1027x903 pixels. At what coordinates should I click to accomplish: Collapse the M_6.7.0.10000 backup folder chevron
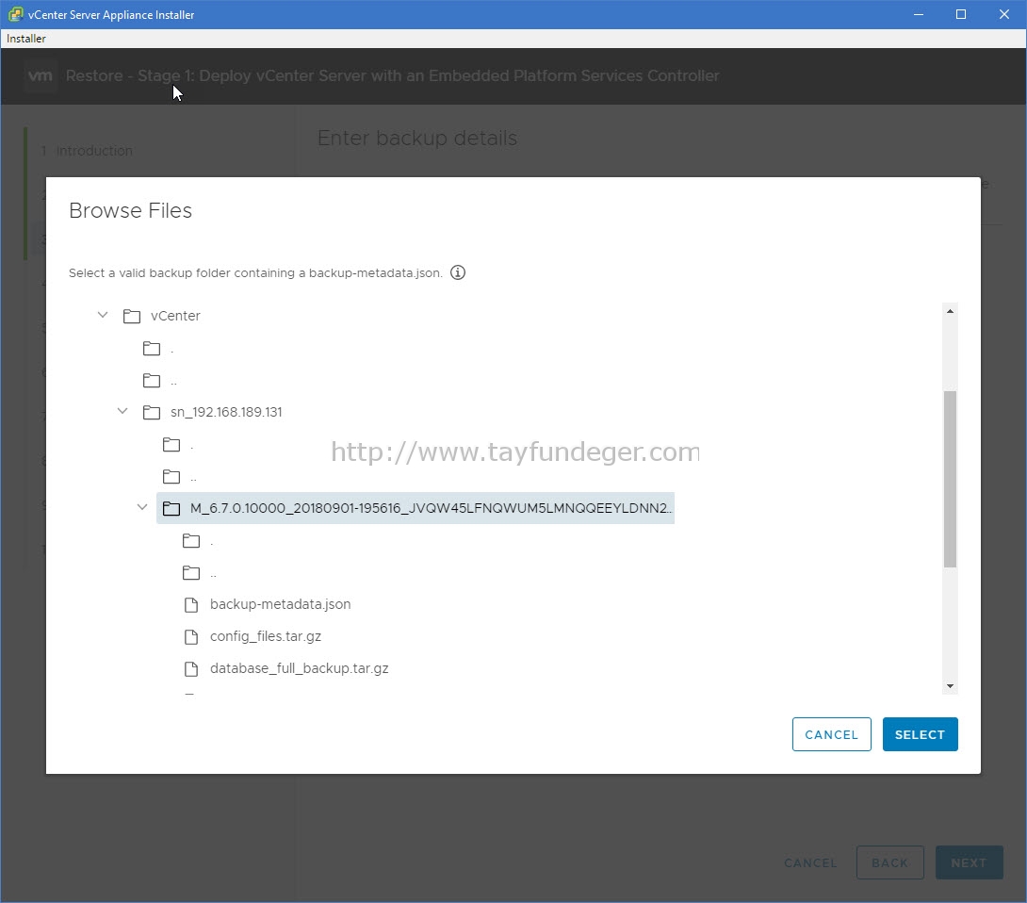[x=142, y=507]
